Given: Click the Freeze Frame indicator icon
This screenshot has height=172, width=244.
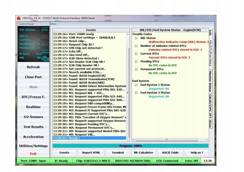Looking at the screenshot, I should [x=45, y=52].
